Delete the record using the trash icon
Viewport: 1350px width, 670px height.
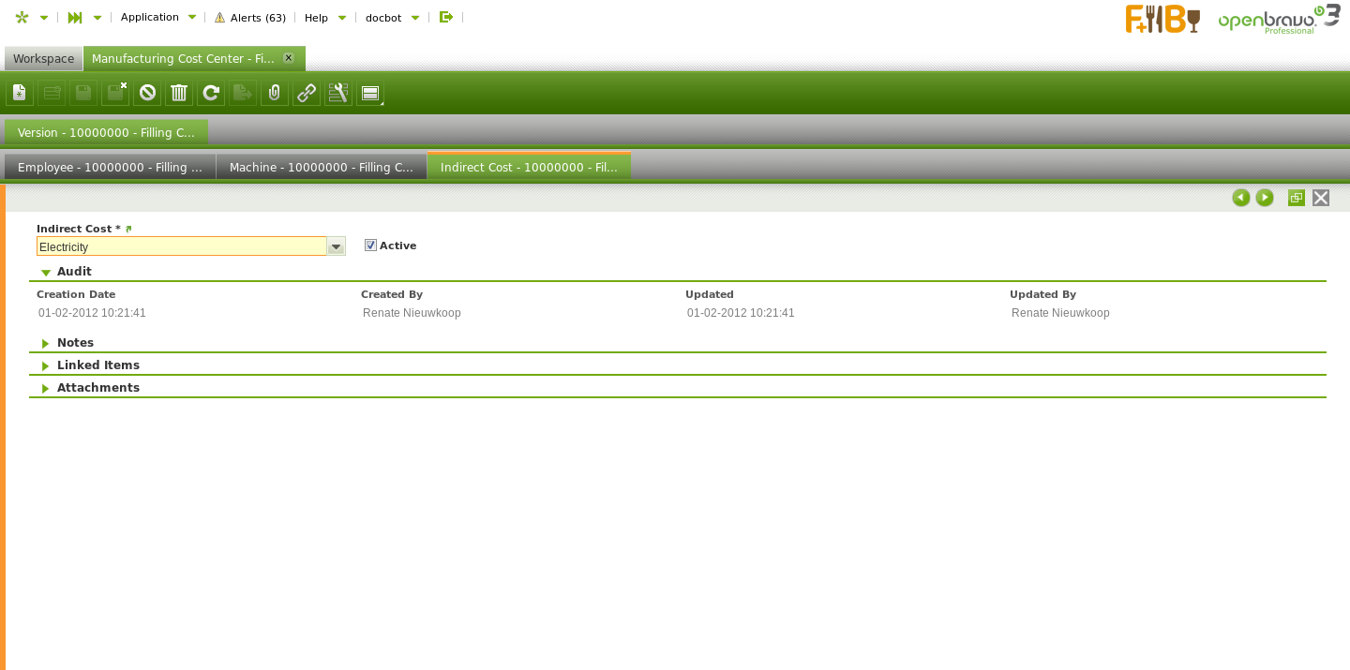179,93
